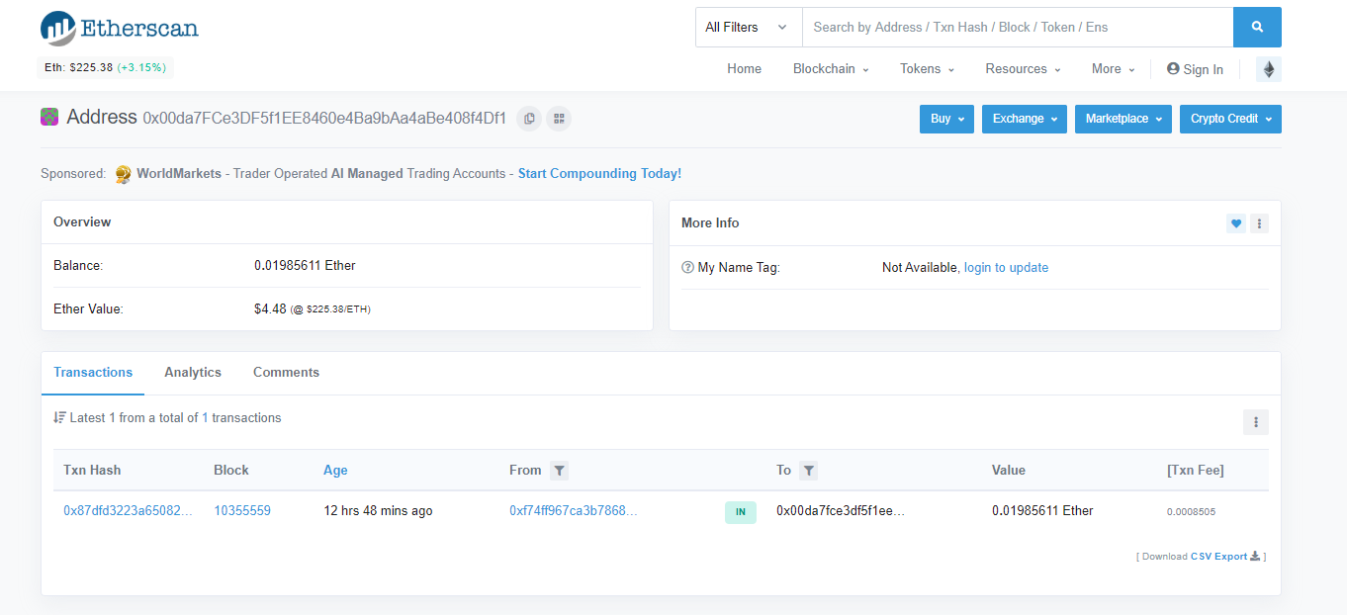Switch to the Analytics tab
This screenshot has height=615, width=1347.
tap(193, 373)
